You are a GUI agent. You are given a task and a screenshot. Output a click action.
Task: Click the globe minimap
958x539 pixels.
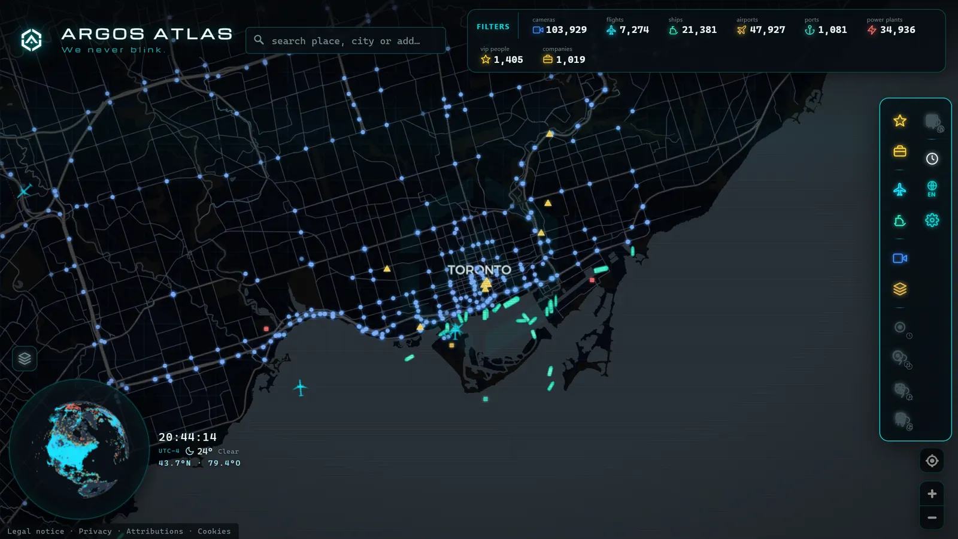click(79, 449)
